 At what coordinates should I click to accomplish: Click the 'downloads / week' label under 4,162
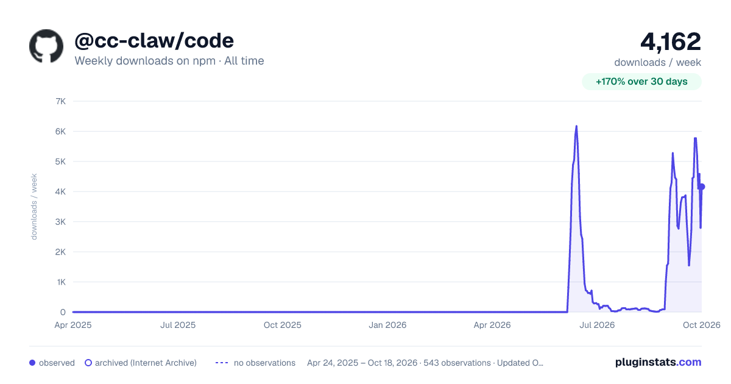pyautogui.click(x=658, y=62)
